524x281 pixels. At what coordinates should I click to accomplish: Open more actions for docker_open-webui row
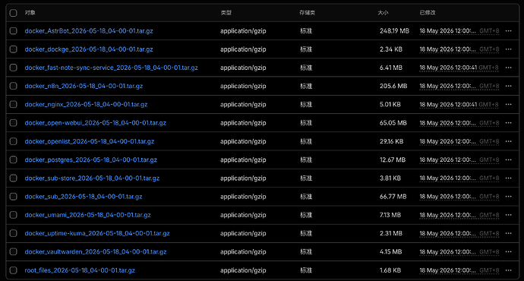point(508,122)
